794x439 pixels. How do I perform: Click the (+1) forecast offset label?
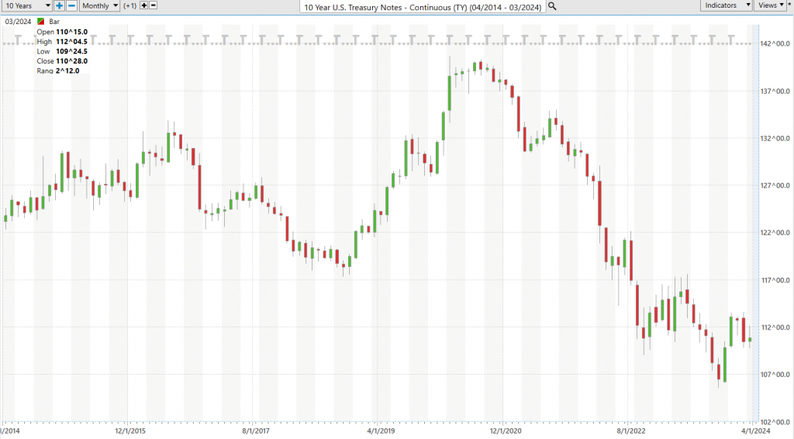tap(129, 6)
